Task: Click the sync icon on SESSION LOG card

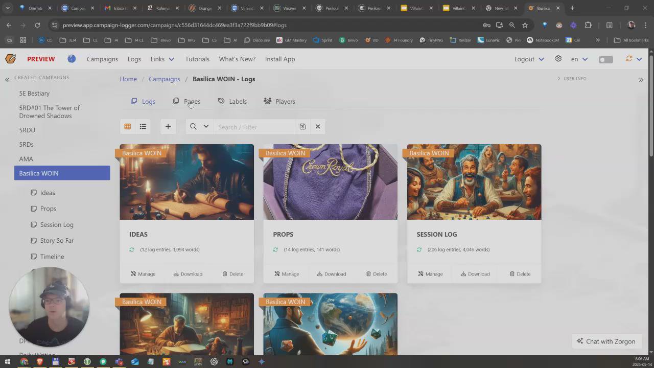Action: pyautogui.click(x=419, y=249)
